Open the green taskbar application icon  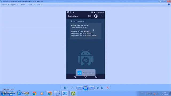click(73, 94)
